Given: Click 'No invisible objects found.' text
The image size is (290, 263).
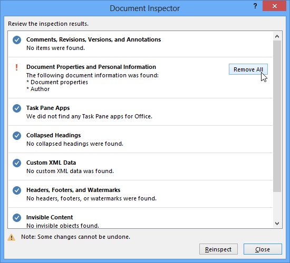Looking at the screenshot, I should click(63, 226).
